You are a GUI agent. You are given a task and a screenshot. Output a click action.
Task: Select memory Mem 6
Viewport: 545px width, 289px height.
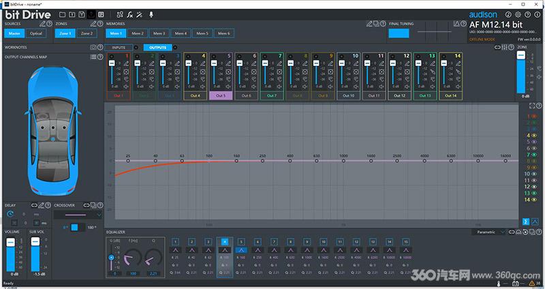click(224, 33)
